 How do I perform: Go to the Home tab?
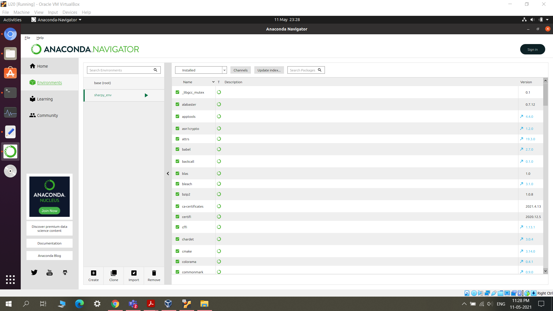50,66
